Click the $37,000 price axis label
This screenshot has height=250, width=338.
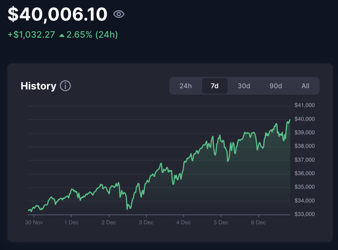pyautogui.click(x=304, y=160)
